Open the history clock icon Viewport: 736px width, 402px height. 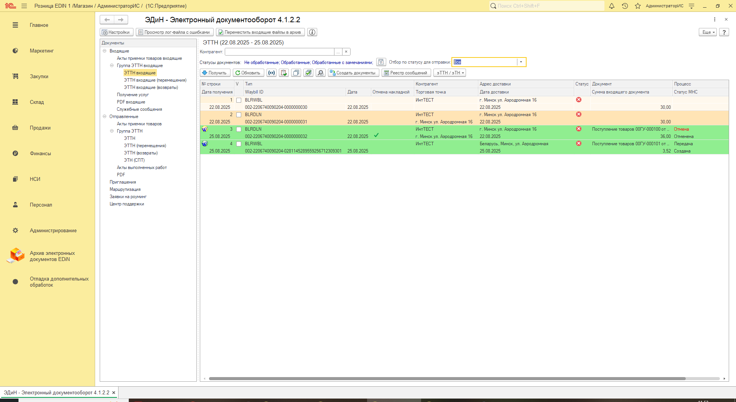click(625, 6)
